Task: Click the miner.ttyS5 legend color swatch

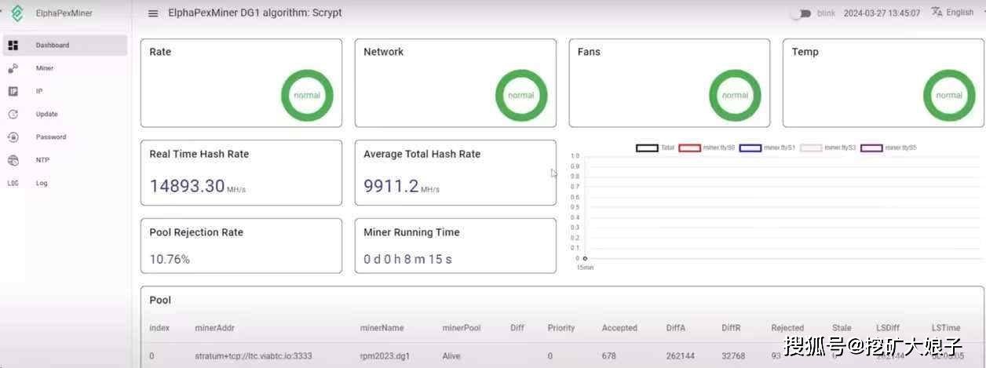Action: pos(871,148)
